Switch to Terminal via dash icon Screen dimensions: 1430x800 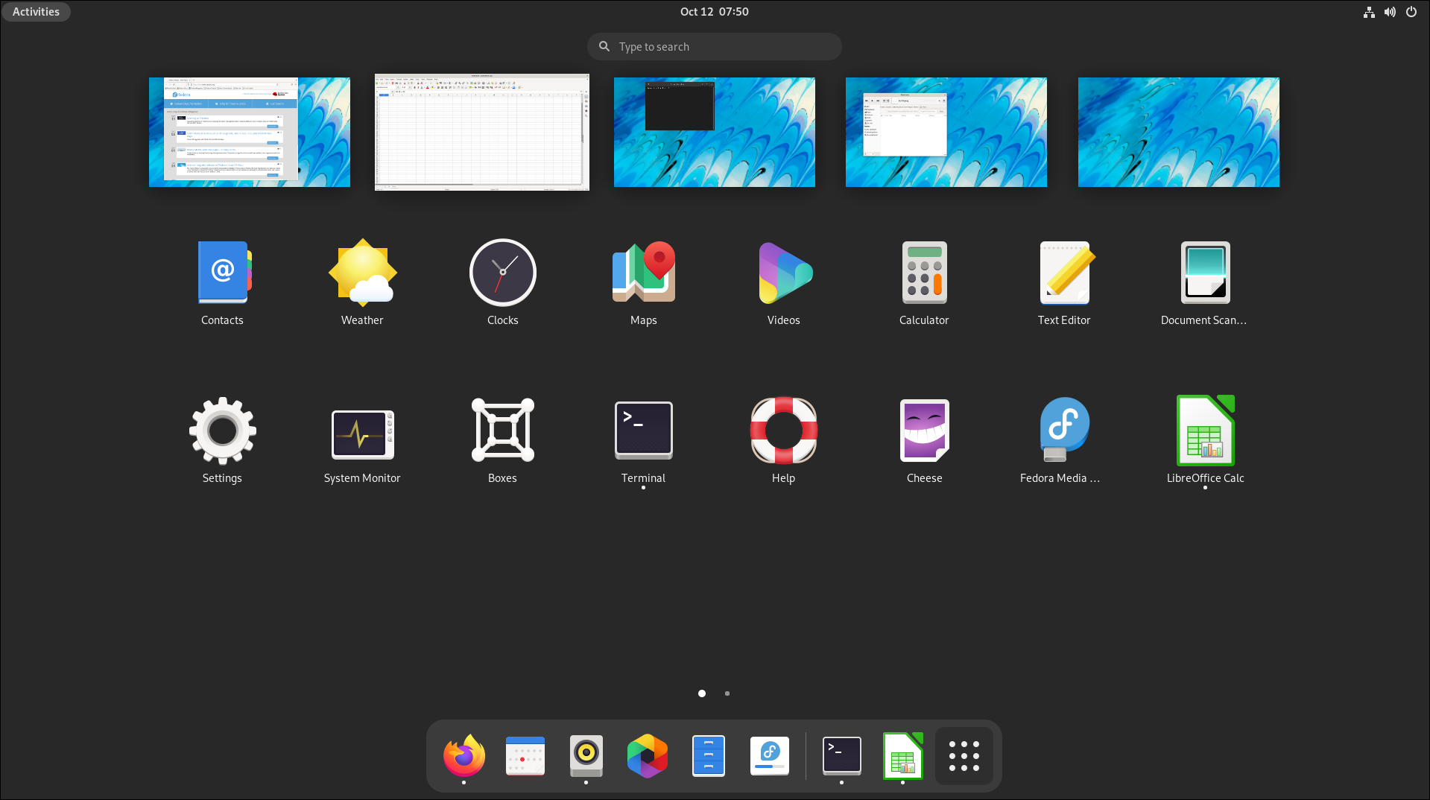[x=841, y=756]
